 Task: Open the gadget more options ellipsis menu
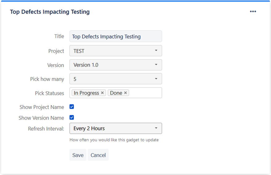coord(253,12)
